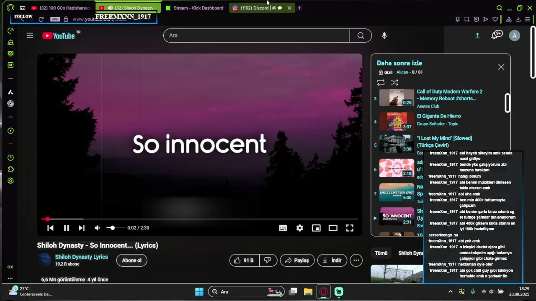Click the Paylaş share button
The height and width of the screenshot is (301, 536).
pos(297,260)
